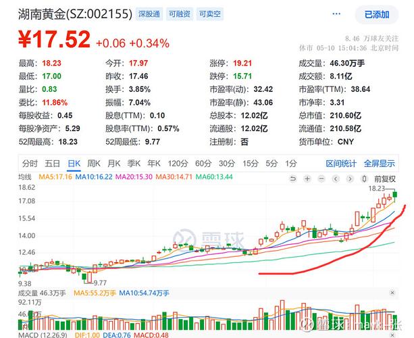The image size is (414, 338).
Task: Select the 季K chart tab
Action: (134, 164)
